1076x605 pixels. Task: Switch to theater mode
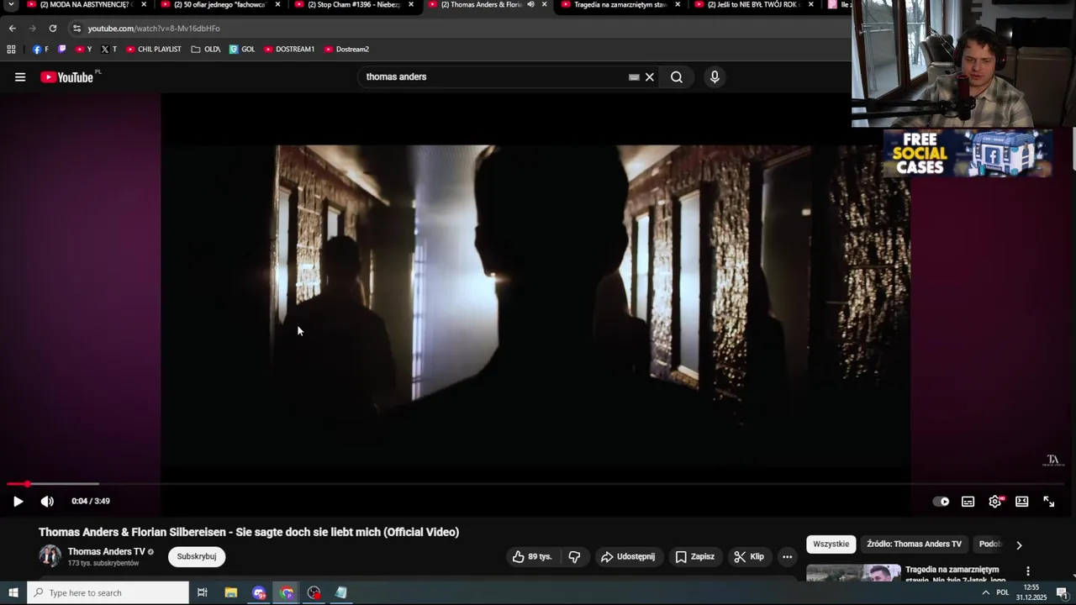[x=1022, y=502]
